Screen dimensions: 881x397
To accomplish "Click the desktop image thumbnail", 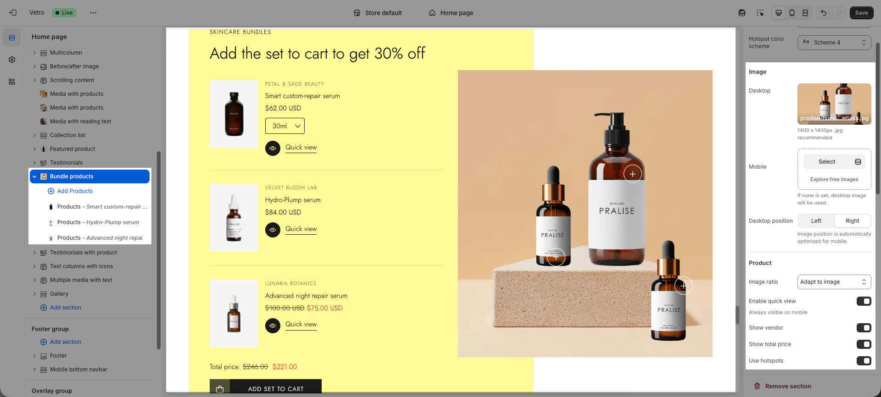I will coord(834,104).
